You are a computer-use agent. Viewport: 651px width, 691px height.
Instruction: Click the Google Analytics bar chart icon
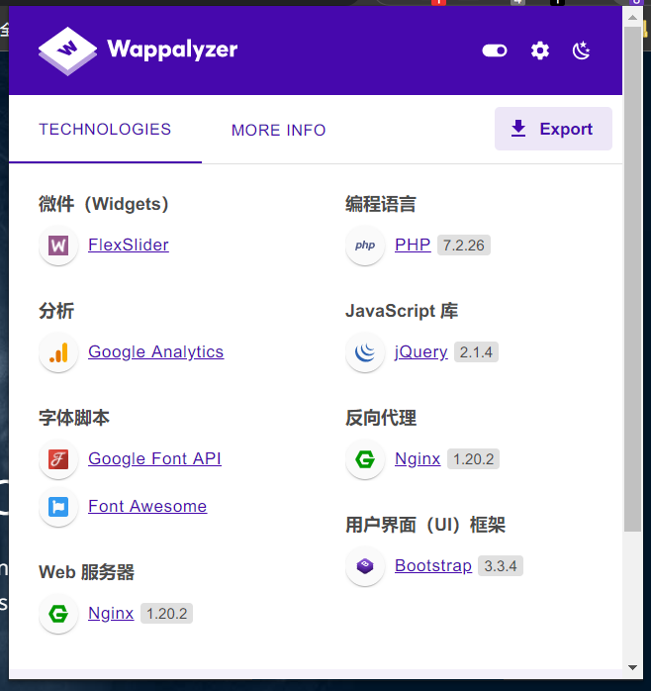(x=58, y=352)
